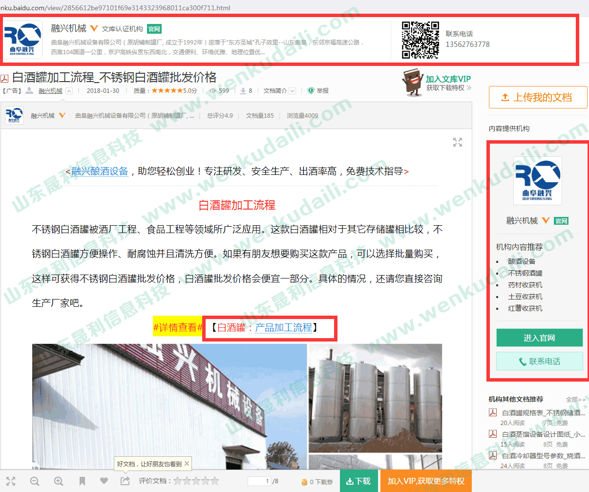Open uploader 融兴机械 link under title
Viewport: 589px width, 492px height.
point(50,91)
